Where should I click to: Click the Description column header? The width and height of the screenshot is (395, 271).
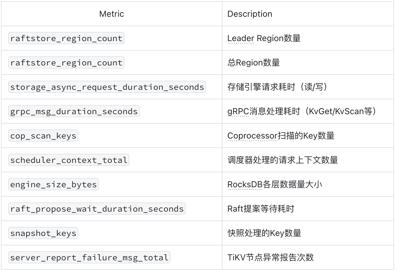(x=250, y=14)
